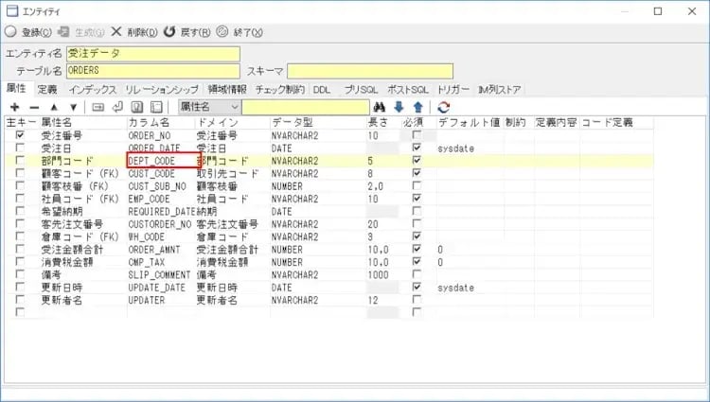Screen dimensions: 710x402
Task: Toggle required checkbox for 部門コード row
Action: coord(417,161)
